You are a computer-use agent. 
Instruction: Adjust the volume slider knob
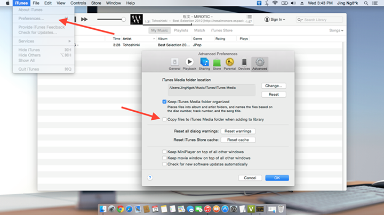click(x=124, y=19)
